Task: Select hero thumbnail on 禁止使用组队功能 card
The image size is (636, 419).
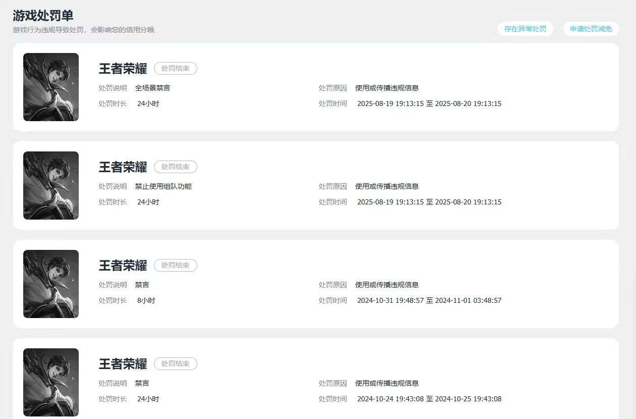Action: point(51,185)
